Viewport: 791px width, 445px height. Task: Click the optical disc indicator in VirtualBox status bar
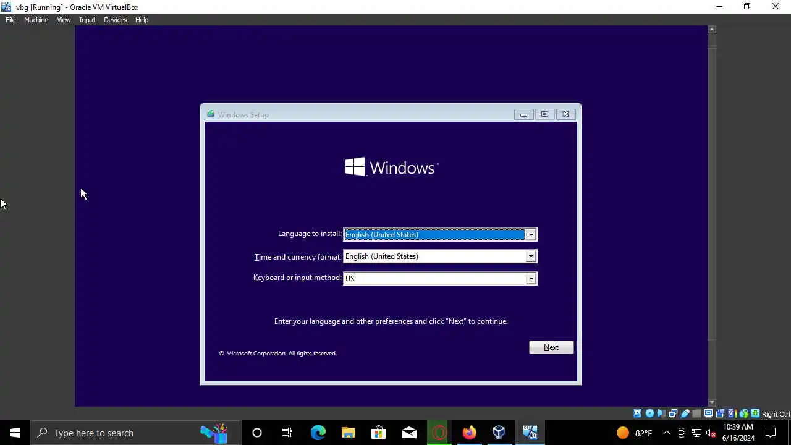click(649, 413)
